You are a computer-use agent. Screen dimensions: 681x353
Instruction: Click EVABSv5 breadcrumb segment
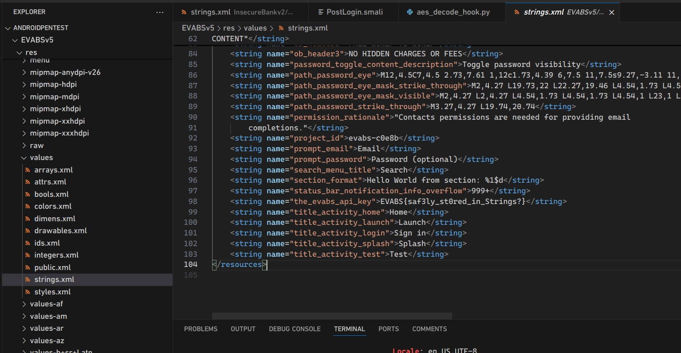(198, 28)
